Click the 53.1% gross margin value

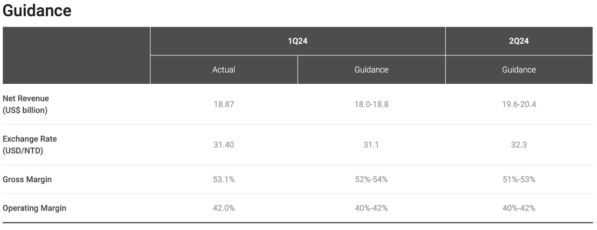[224, 179]
